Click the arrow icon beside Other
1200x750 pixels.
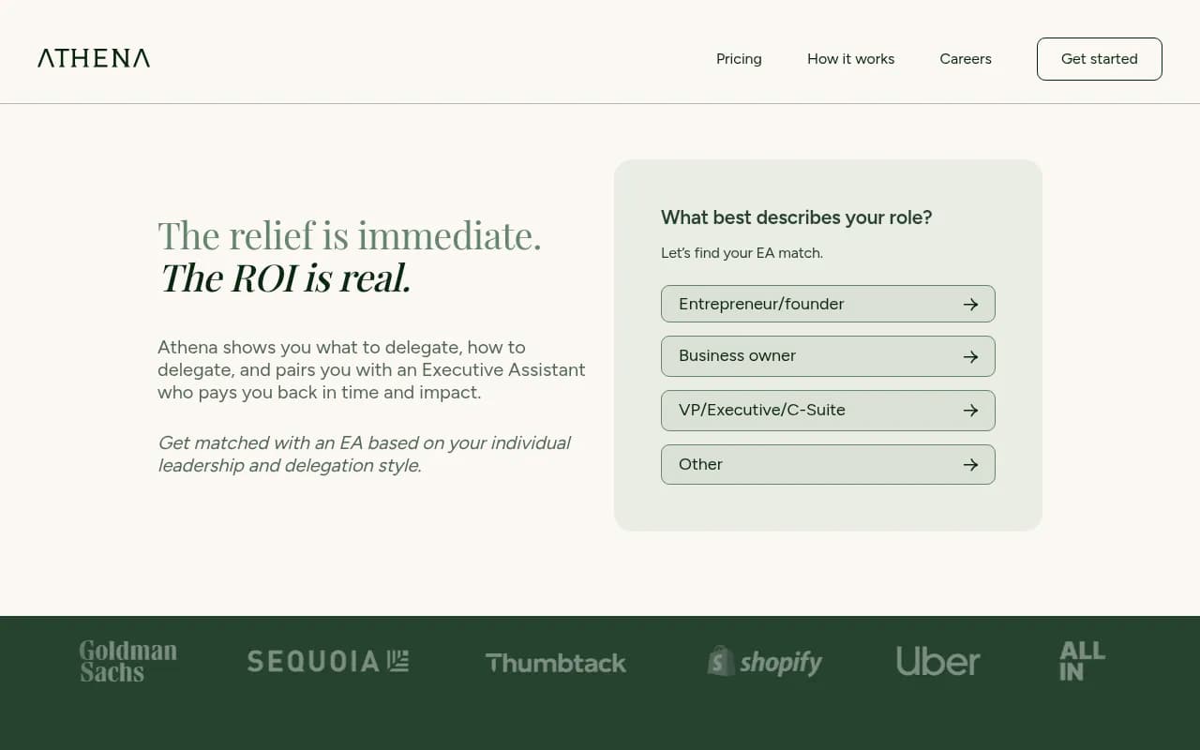click(x=970, y=464)
